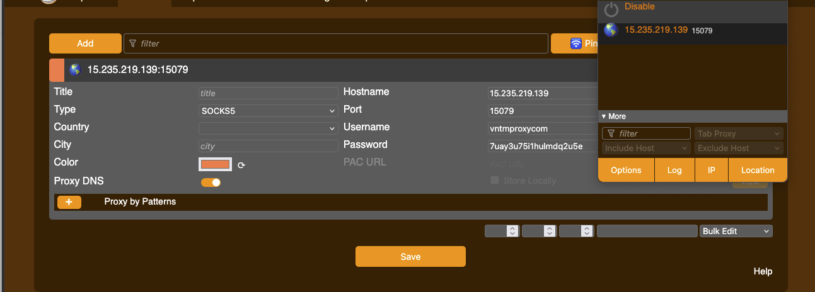Click the globe icon beside 15.235.219.139 in popup
Viewport: 815px width, 292px height.
pyautogui.click(x=611, y=30)
